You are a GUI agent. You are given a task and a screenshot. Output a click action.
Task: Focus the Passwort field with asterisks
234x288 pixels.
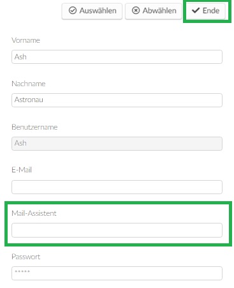[x=117, y=273]
